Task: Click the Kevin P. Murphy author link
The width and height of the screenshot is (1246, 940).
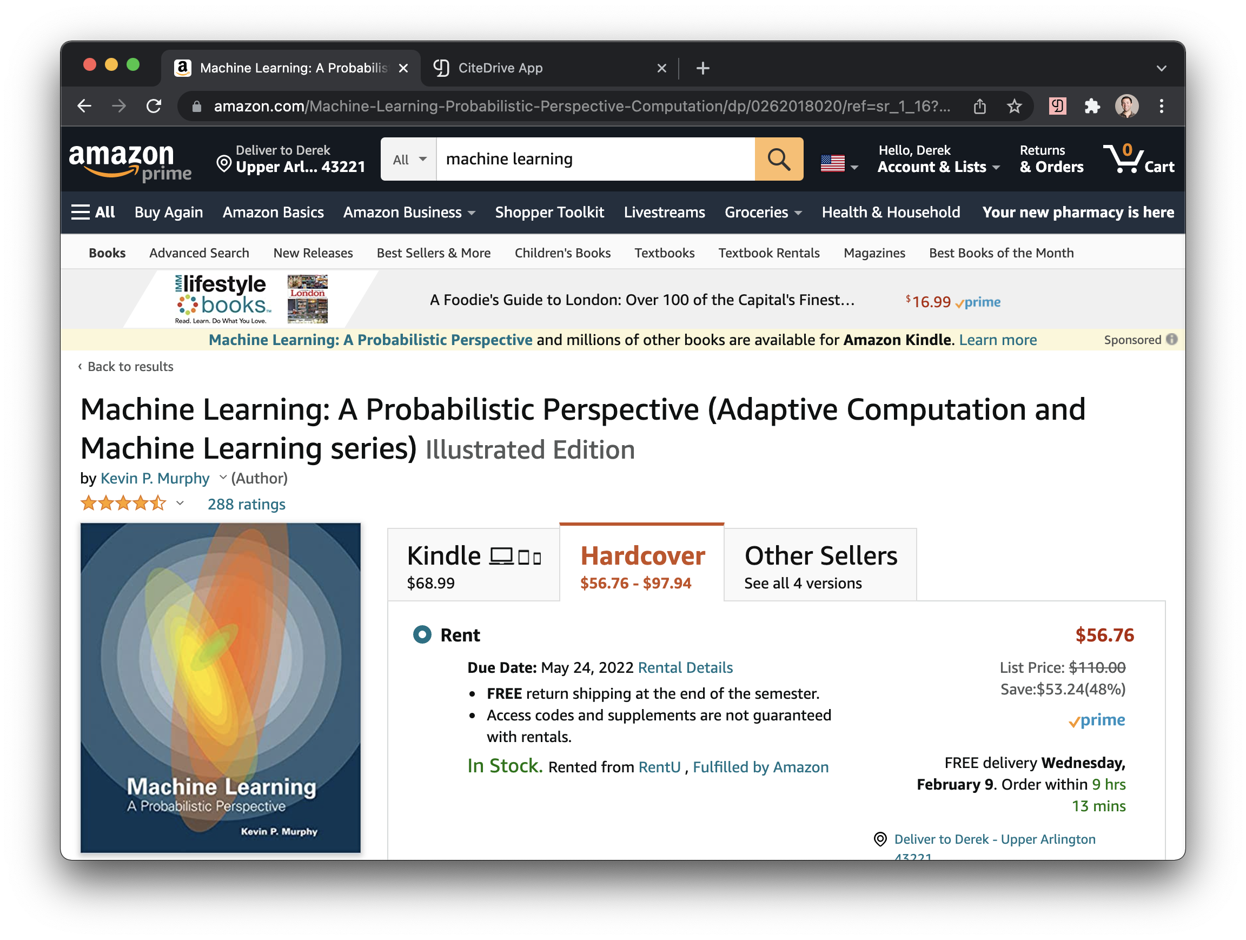Action: (x=155, y=478)
